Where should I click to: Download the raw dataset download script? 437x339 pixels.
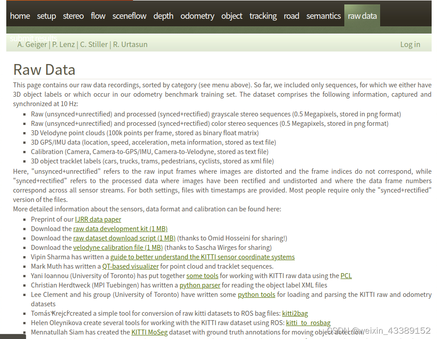click(124, 238)
